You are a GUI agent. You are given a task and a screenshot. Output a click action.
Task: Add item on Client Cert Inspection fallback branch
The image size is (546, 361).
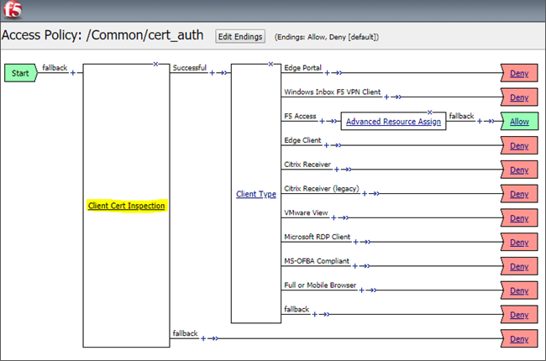pyautogui.click(x=203, y=338)
